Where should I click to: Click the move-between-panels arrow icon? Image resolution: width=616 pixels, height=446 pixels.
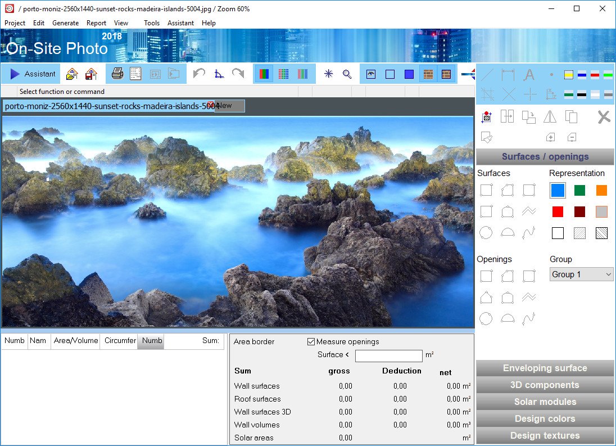(x=507, y=116)
